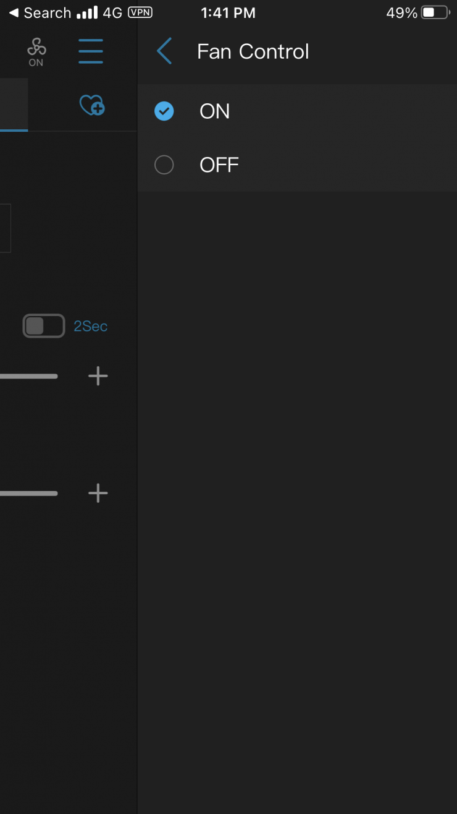Tap the 2Sec label
Screen dimensions: 457x814
click(91, 327)
